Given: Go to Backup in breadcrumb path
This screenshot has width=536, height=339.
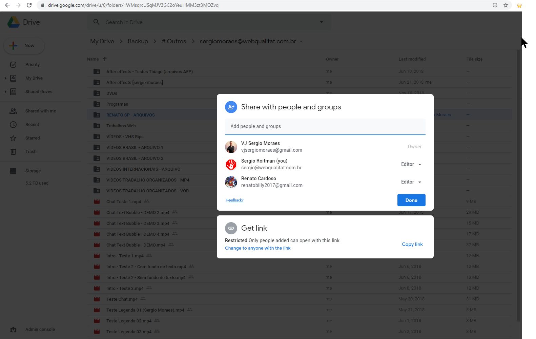Looking at the screenshot, I should click(138, 41).
